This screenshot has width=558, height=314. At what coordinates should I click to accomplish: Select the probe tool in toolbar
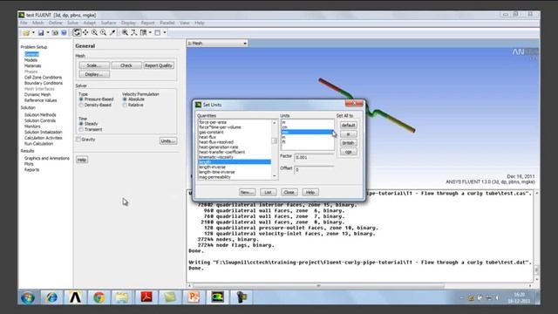click(112, 33)
